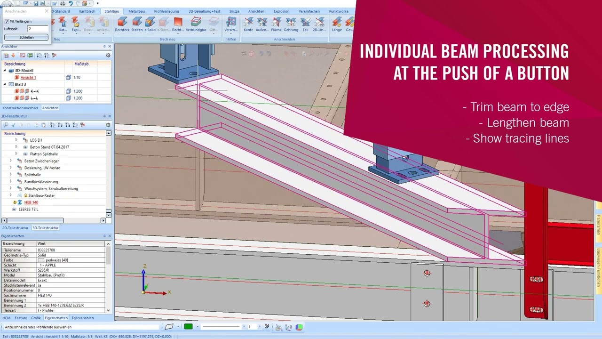Open the Feature properties tab
Viewport: 602px width, 339px height.
click(21, 318)
